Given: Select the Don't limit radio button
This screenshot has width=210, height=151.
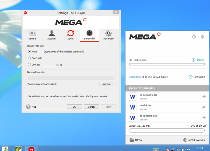Looking at the screenshot, I should tap(30, 58).
